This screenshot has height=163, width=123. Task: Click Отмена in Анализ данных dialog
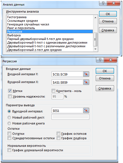(108, 21)
